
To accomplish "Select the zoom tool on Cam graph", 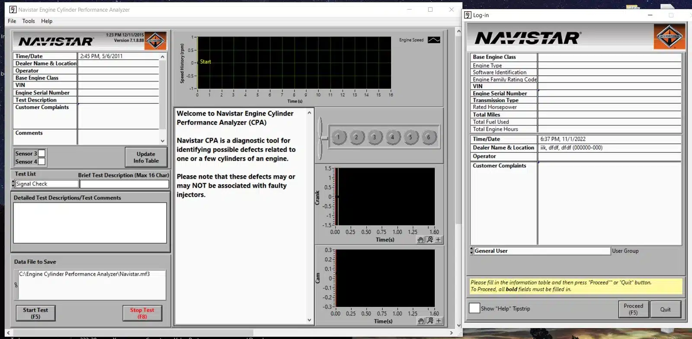I will coord(430,321).
